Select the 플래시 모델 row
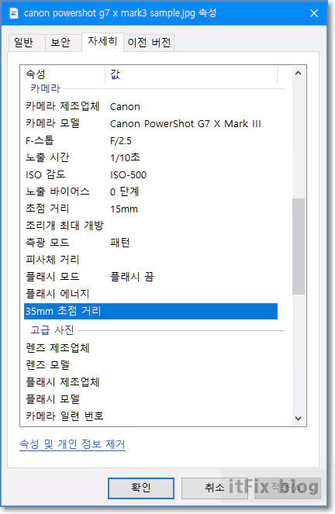The height and width of the screenshot is (514, 335). [150, 399]
